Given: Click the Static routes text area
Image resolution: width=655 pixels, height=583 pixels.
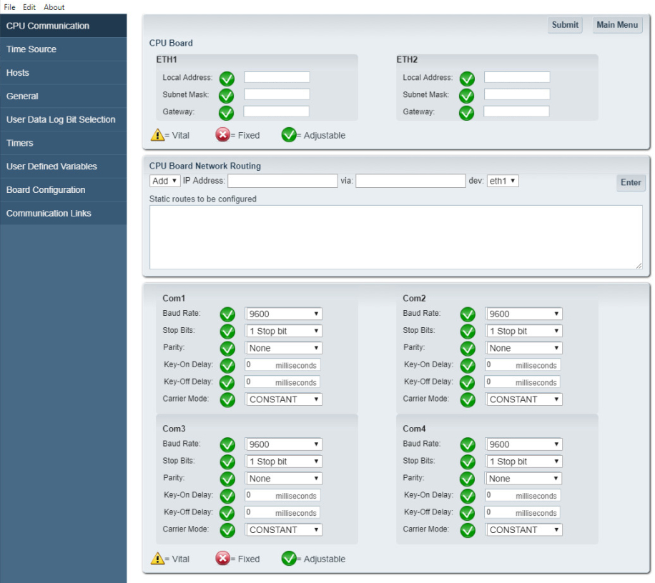Looking at the screenshot, I should 396,237.
